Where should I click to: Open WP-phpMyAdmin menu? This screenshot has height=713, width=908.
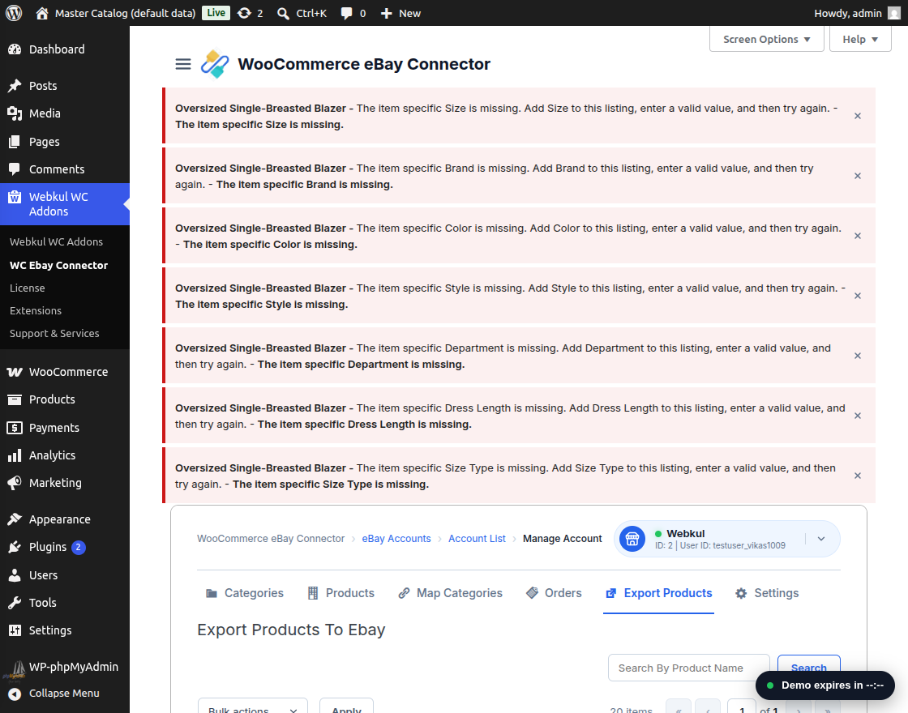(65, 667)
